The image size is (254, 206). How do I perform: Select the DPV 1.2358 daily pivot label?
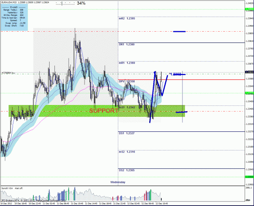[127, 82]
